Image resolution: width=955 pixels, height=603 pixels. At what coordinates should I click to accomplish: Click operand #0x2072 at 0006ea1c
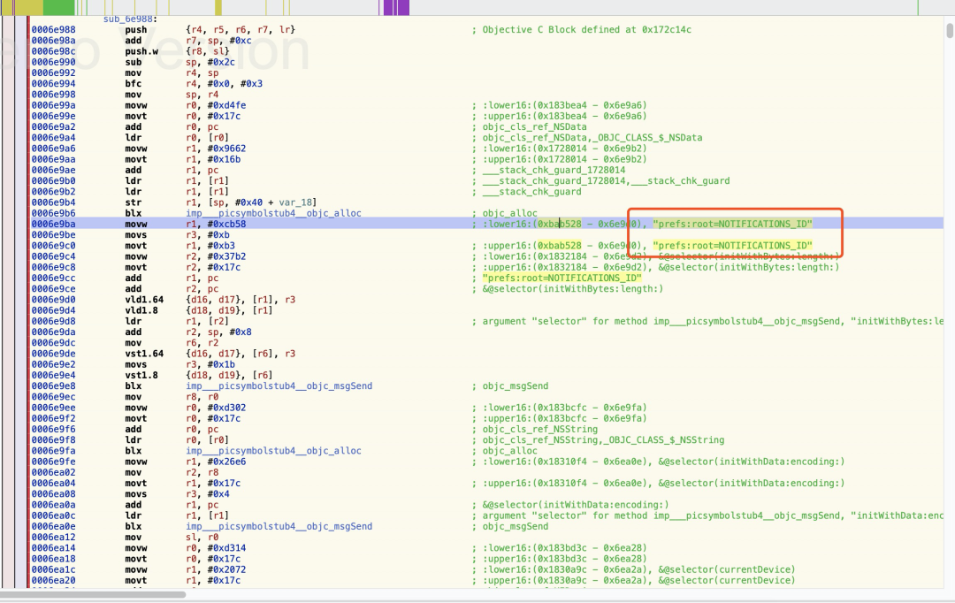226,569
